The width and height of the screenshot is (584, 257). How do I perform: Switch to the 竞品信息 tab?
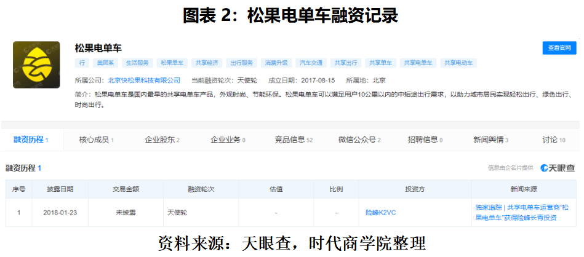[x=294, y=140]
